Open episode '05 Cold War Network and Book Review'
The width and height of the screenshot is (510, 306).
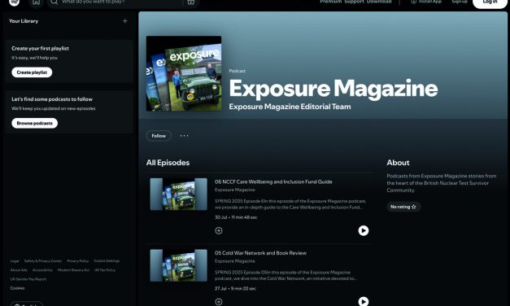tap(260, 253)
